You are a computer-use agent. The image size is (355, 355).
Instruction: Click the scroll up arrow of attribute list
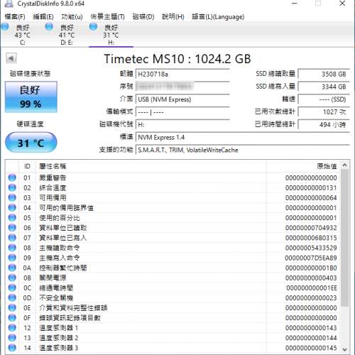[x=344, y=165]
